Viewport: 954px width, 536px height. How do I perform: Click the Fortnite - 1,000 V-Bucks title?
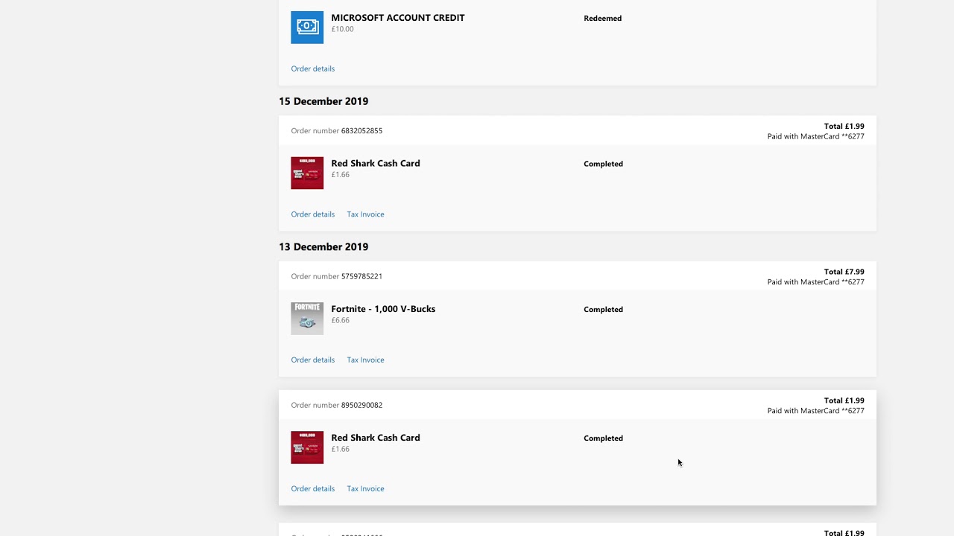point(383,309)
